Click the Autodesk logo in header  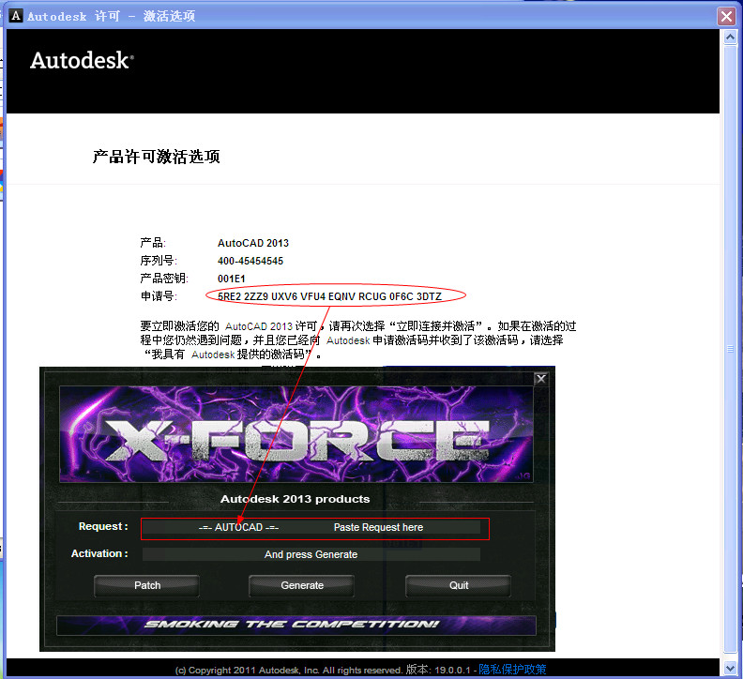tap(82, 61)
